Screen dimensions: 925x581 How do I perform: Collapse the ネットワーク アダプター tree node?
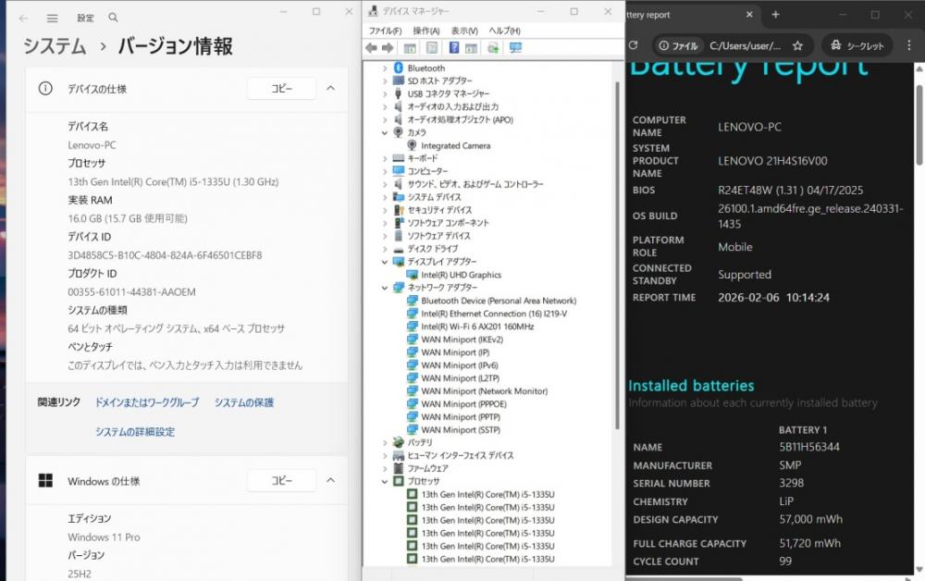[385, 288]
